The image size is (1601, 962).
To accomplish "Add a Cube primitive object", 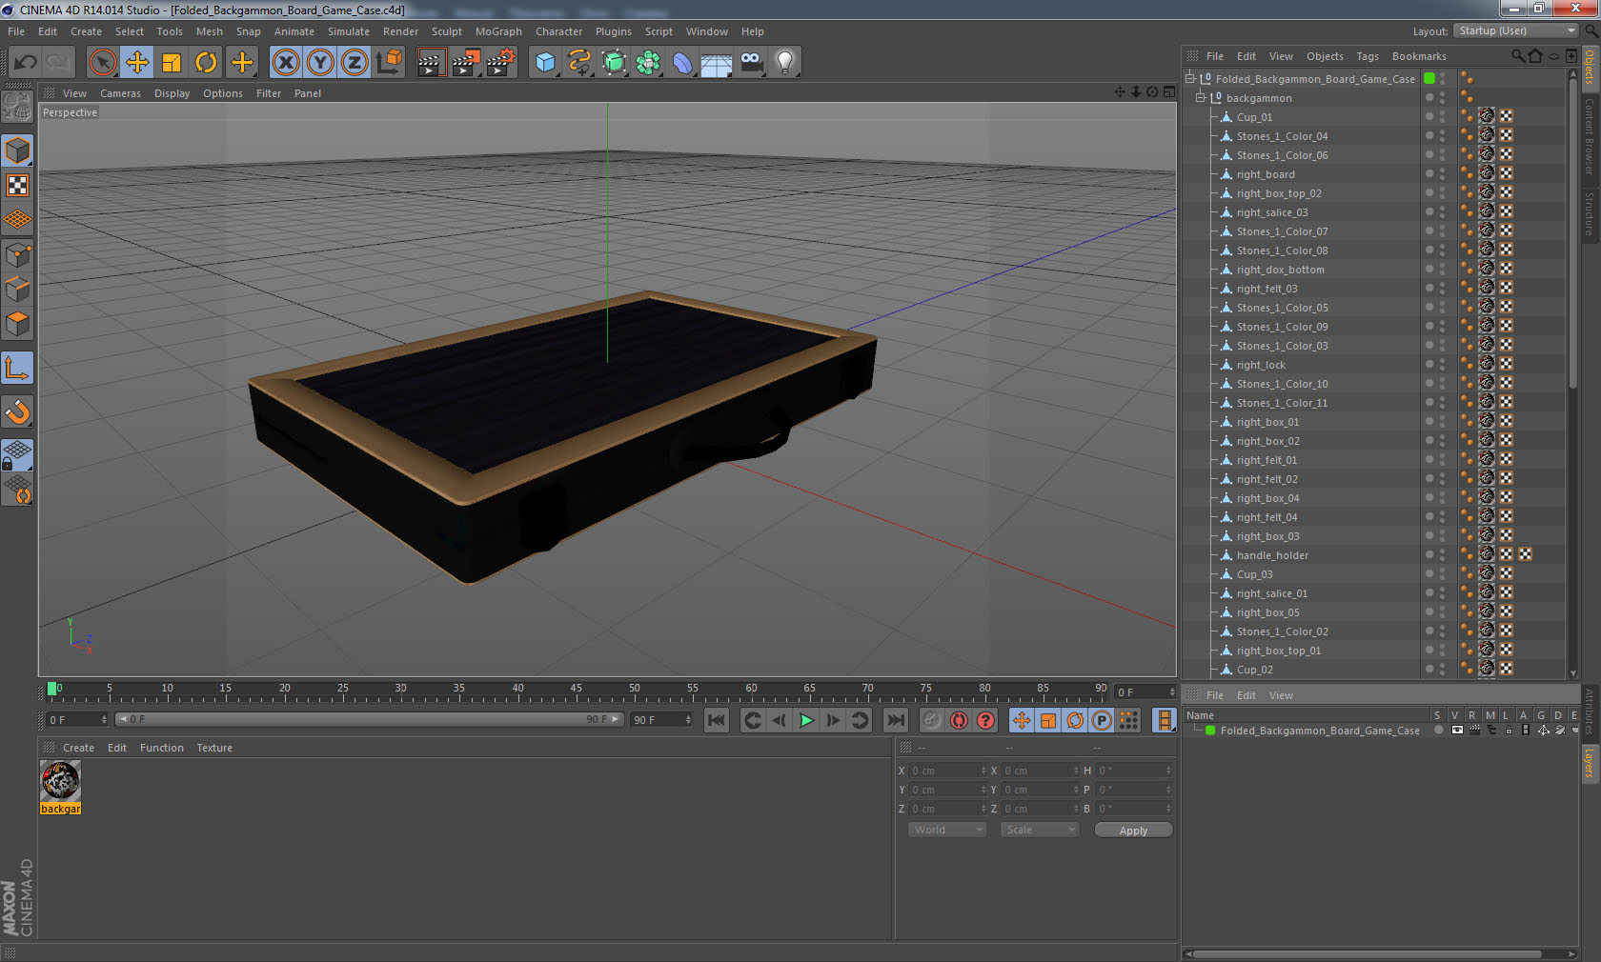I will point(545,63).
